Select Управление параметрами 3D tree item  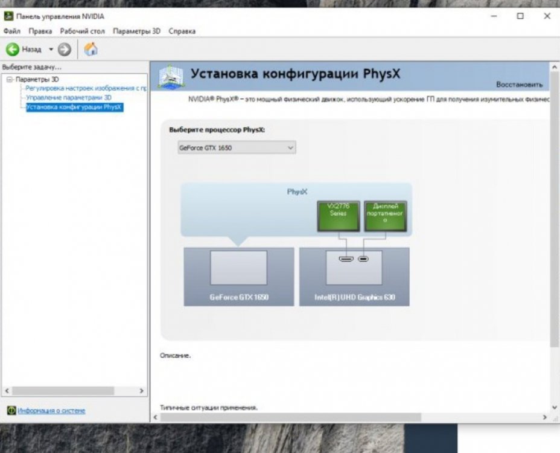pyautogui.click(x=69, y=98)
